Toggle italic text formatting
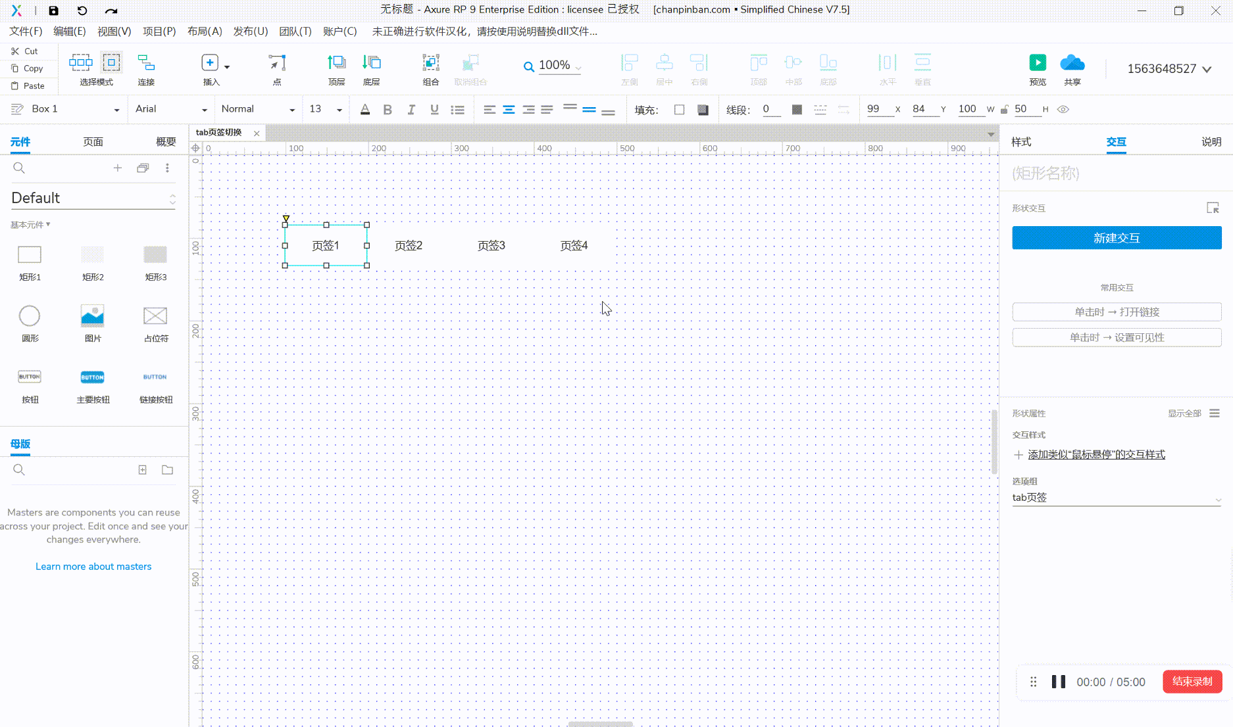1233x727 pixels. [x=411, y=110]
